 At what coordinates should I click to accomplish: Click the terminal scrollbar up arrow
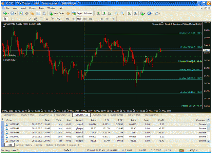click(x=209, y=120)
